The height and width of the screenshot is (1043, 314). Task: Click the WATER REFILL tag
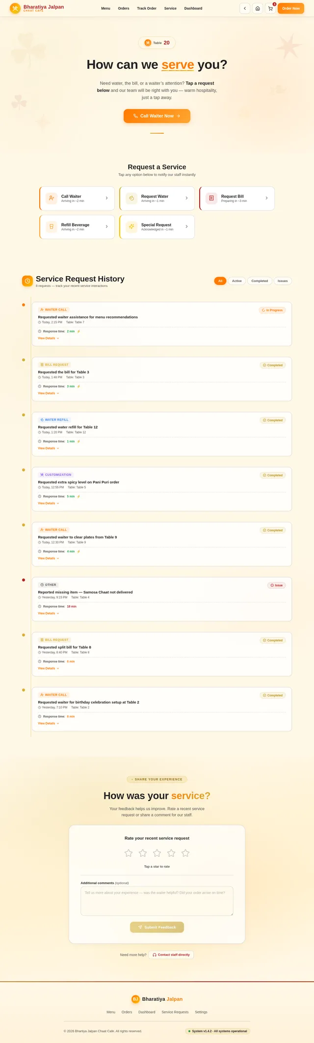coord(54,420)
